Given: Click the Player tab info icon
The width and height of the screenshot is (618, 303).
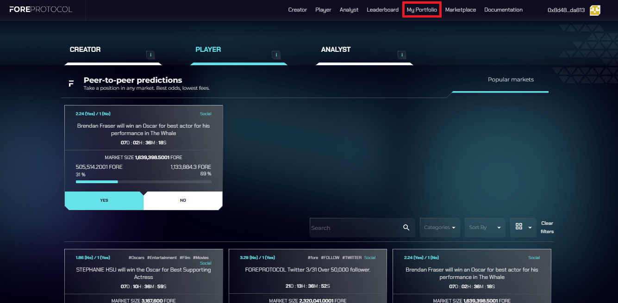Looking at the screenshot, I should click(x=276, y=55).
